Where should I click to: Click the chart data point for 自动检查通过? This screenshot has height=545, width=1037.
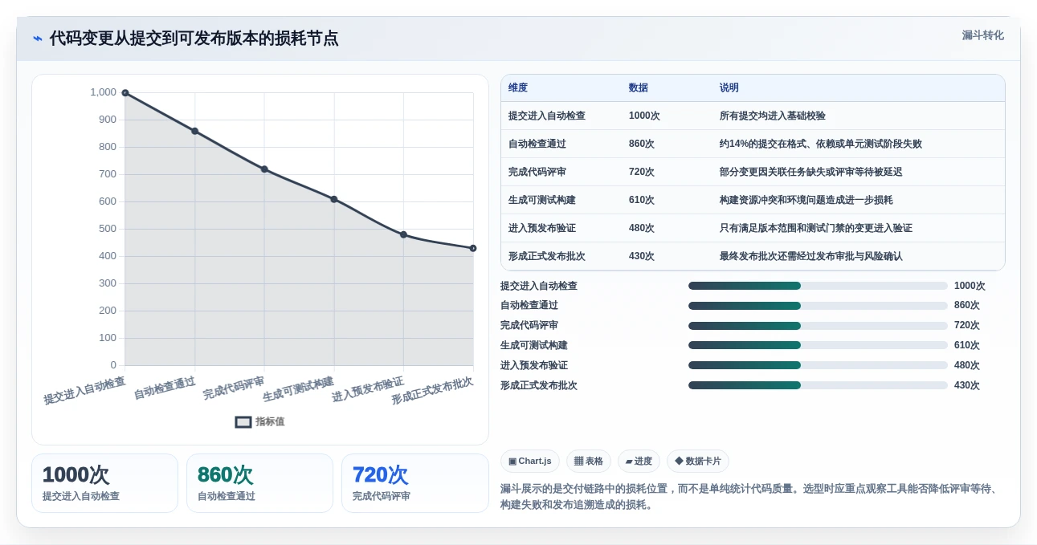tap(194, 131)
